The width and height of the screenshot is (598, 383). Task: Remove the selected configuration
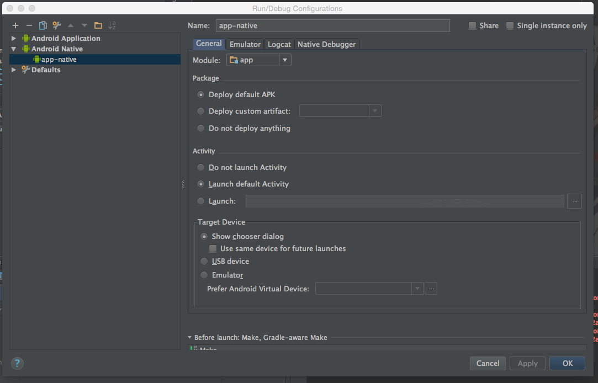click(x=29, y=25)
